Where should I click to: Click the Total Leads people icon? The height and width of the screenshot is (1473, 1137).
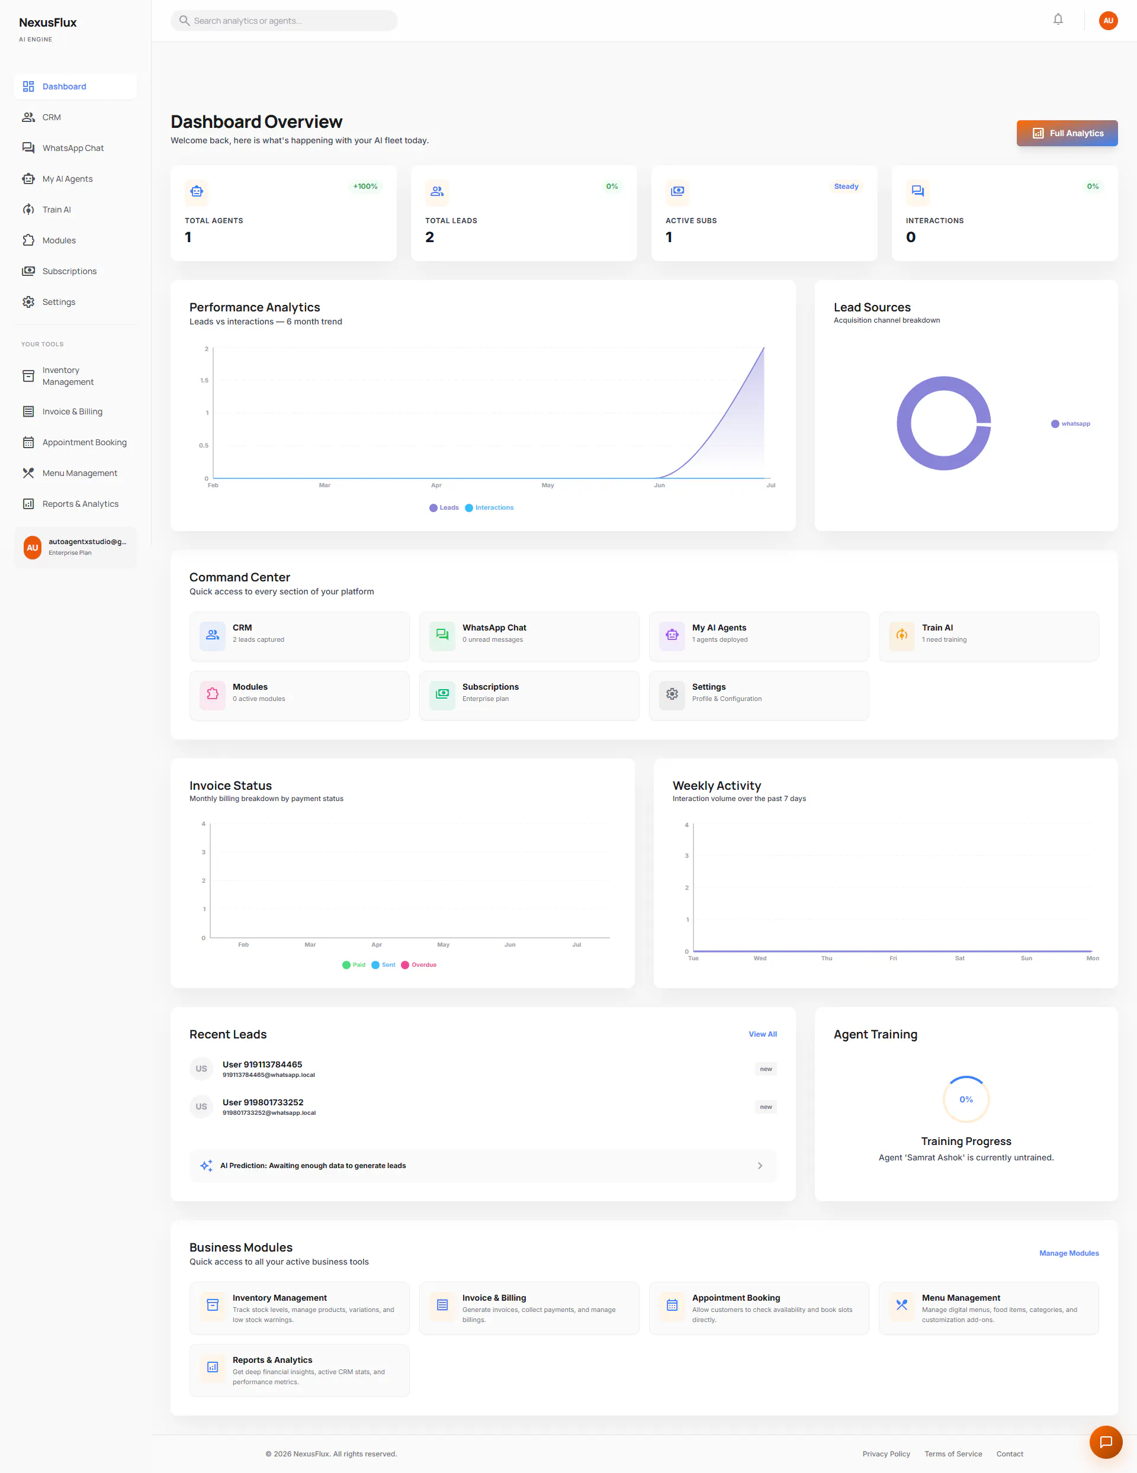pyautogui.click(x=436, y=192)
